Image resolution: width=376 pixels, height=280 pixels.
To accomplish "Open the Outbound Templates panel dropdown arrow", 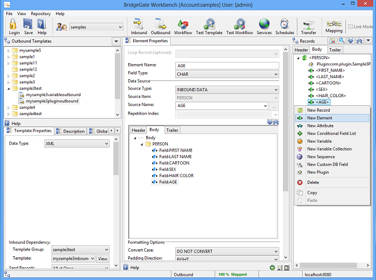I will 116,42.
